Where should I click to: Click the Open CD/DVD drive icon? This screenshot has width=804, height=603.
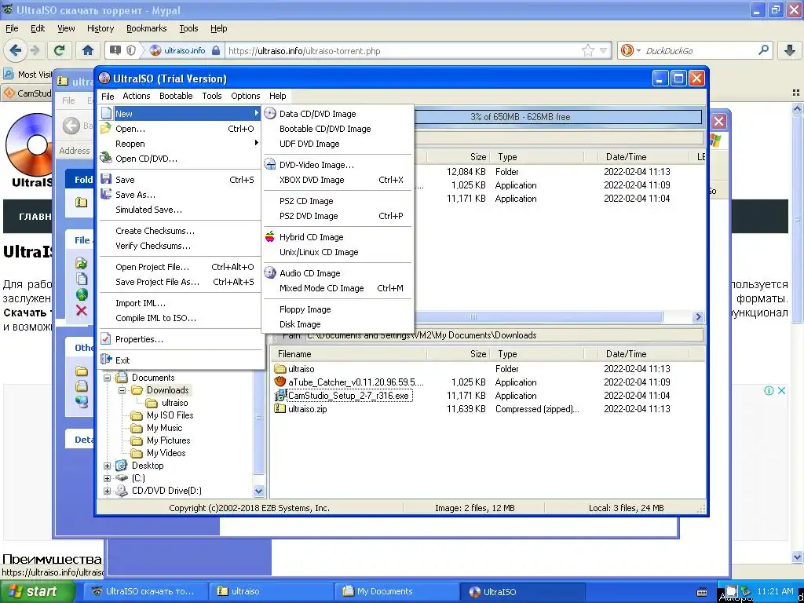point(106,159)
